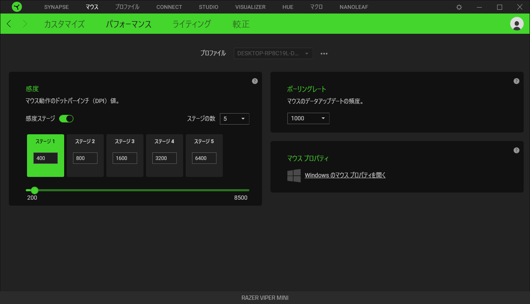Screen dimensions: 530x304
Task: Expand the ステージの数 dropdown
Action: point(235,119)
